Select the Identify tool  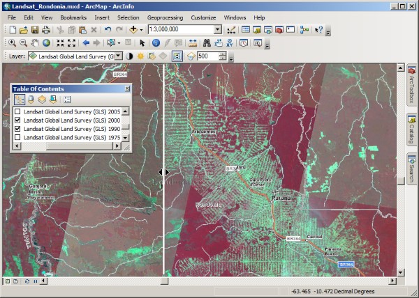[156, 43]
